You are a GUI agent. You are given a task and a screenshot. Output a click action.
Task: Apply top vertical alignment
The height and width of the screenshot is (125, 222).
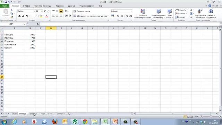[53, 11]
